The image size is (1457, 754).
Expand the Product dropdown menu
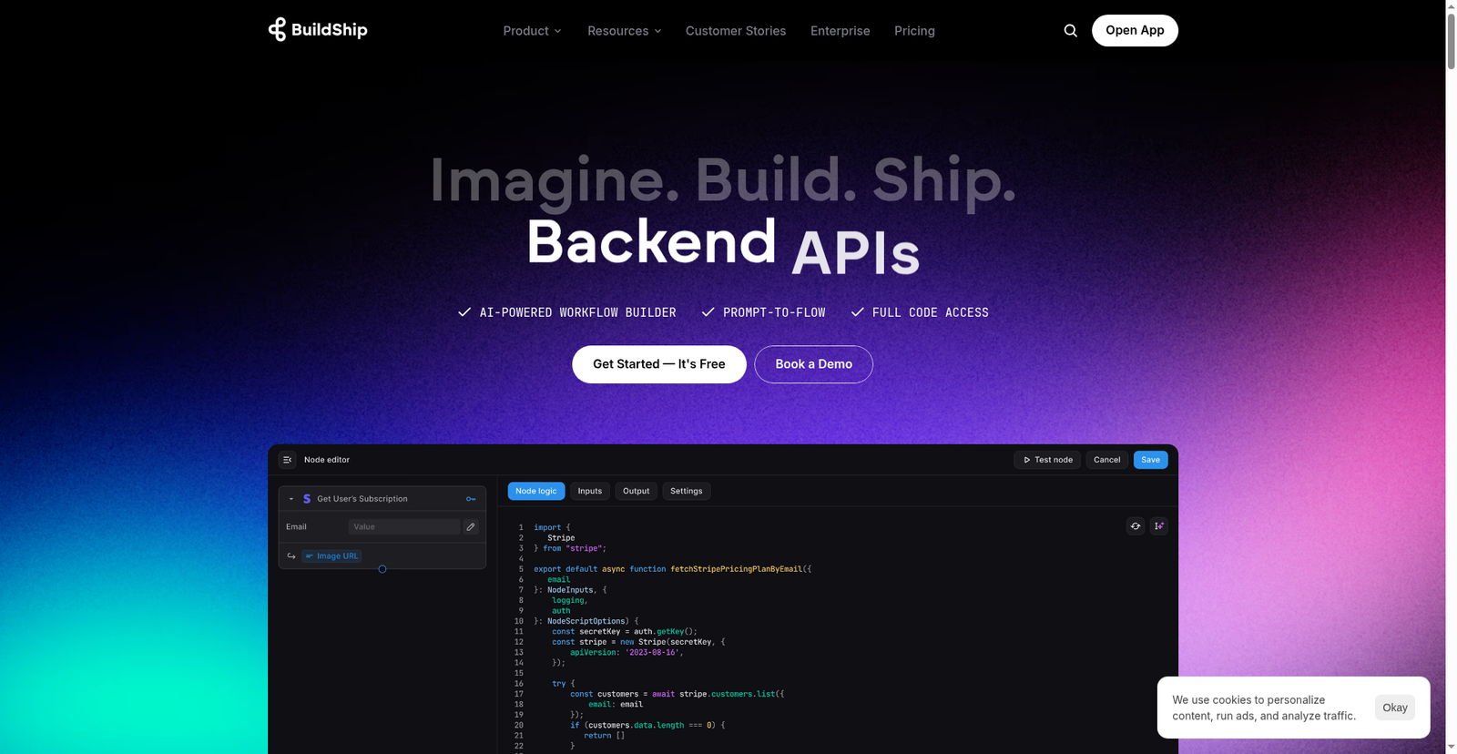[532, 31]
